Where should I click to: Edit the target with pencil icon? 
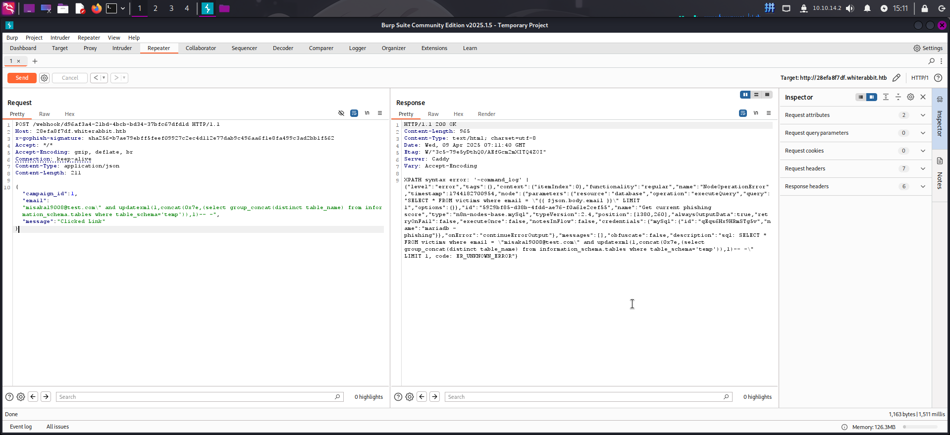click(896, 78)
